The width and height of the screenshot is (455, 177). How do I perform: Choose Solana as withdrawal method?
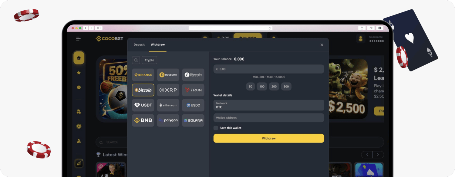(193, 120)
